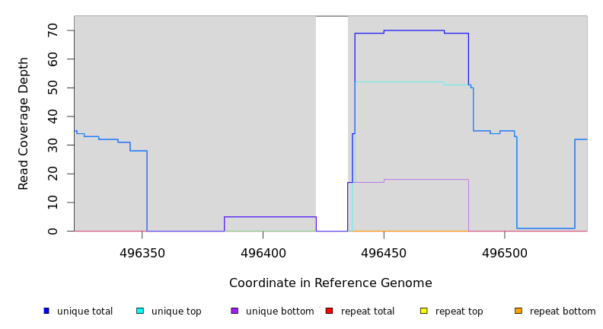Viewport: 603px width, 329px height.
Task: Click the 'Coordinate in Reference Genome' axis title
Action: [330, 283]
